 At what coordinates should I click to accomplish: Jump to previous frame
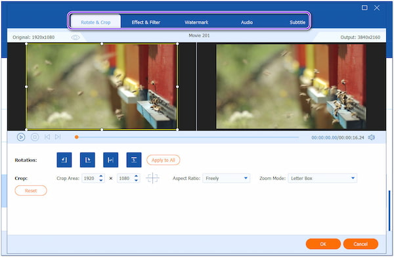click(47, 137)
